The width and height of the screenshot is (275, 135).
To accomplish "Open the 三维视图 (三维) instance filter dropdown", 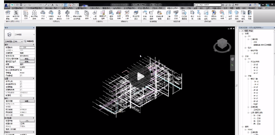I will point(14,41).
